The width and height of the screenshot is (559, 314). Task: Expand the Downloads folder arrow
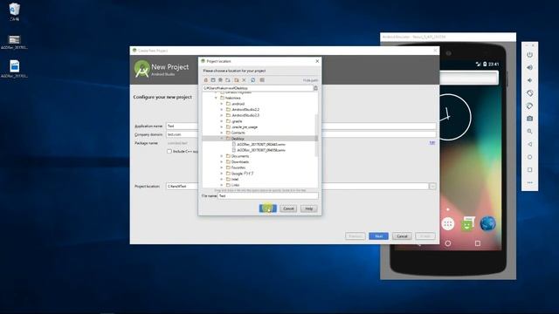(x=221, y=162)
